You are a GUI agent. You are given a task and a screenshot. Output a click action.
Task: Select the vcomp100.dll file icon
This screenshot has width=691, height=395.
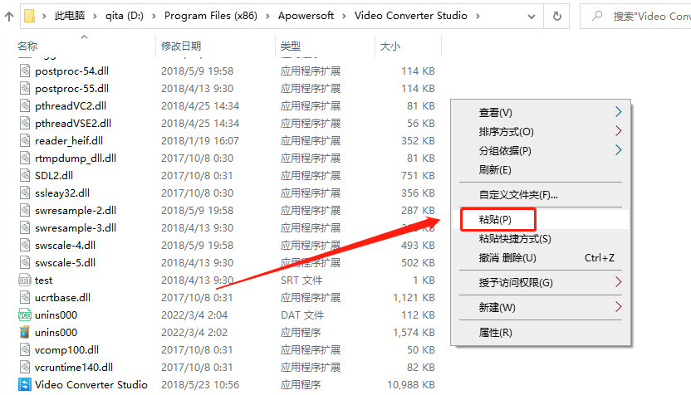point(25,349)
